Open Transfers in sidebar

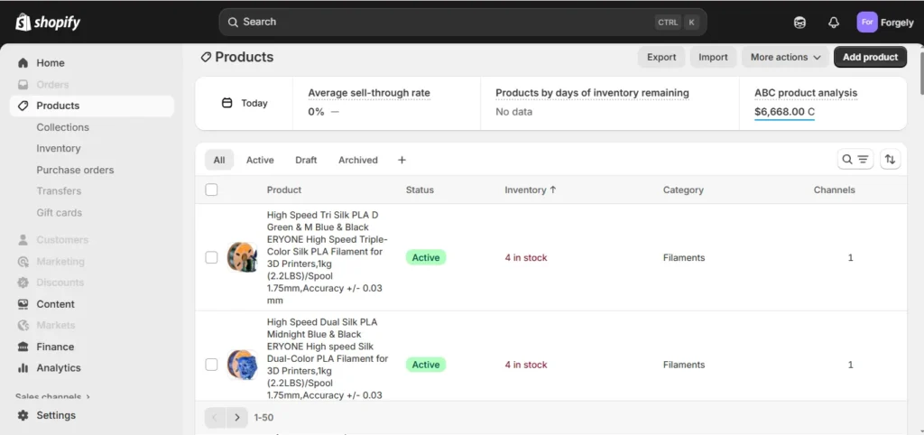[x=59, y=191]
